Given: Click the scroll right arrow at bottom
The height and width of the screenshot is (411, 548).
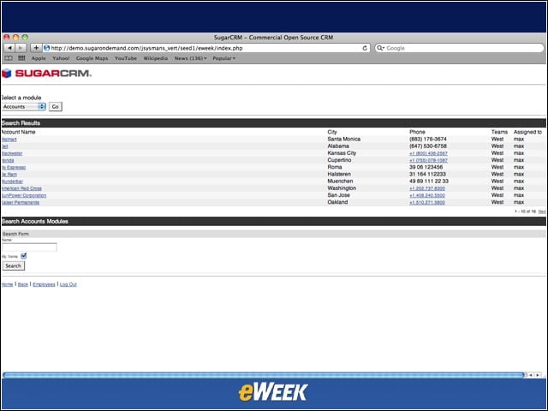Looking at the screenshot, I should click(538, 375).
